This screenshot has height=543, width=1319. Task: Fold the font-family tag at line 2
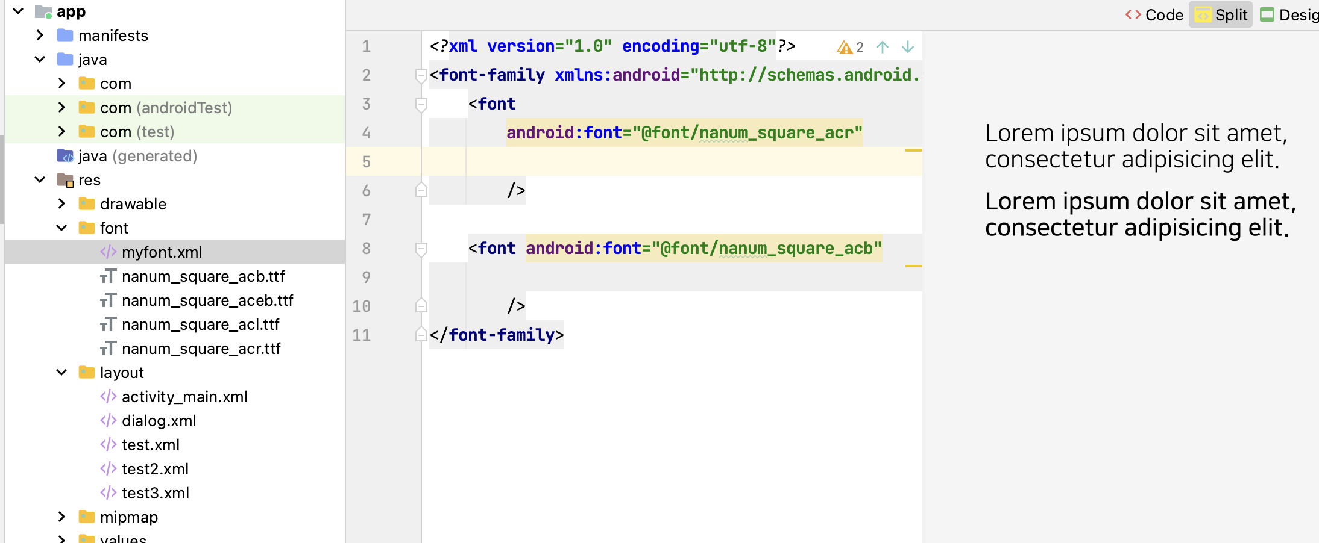421,75
